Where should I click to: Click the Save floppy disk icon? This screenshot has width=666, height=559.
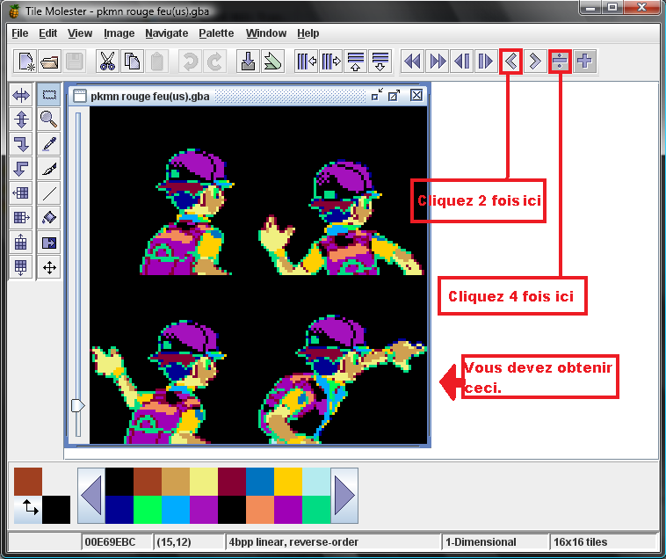coord(75,62)
